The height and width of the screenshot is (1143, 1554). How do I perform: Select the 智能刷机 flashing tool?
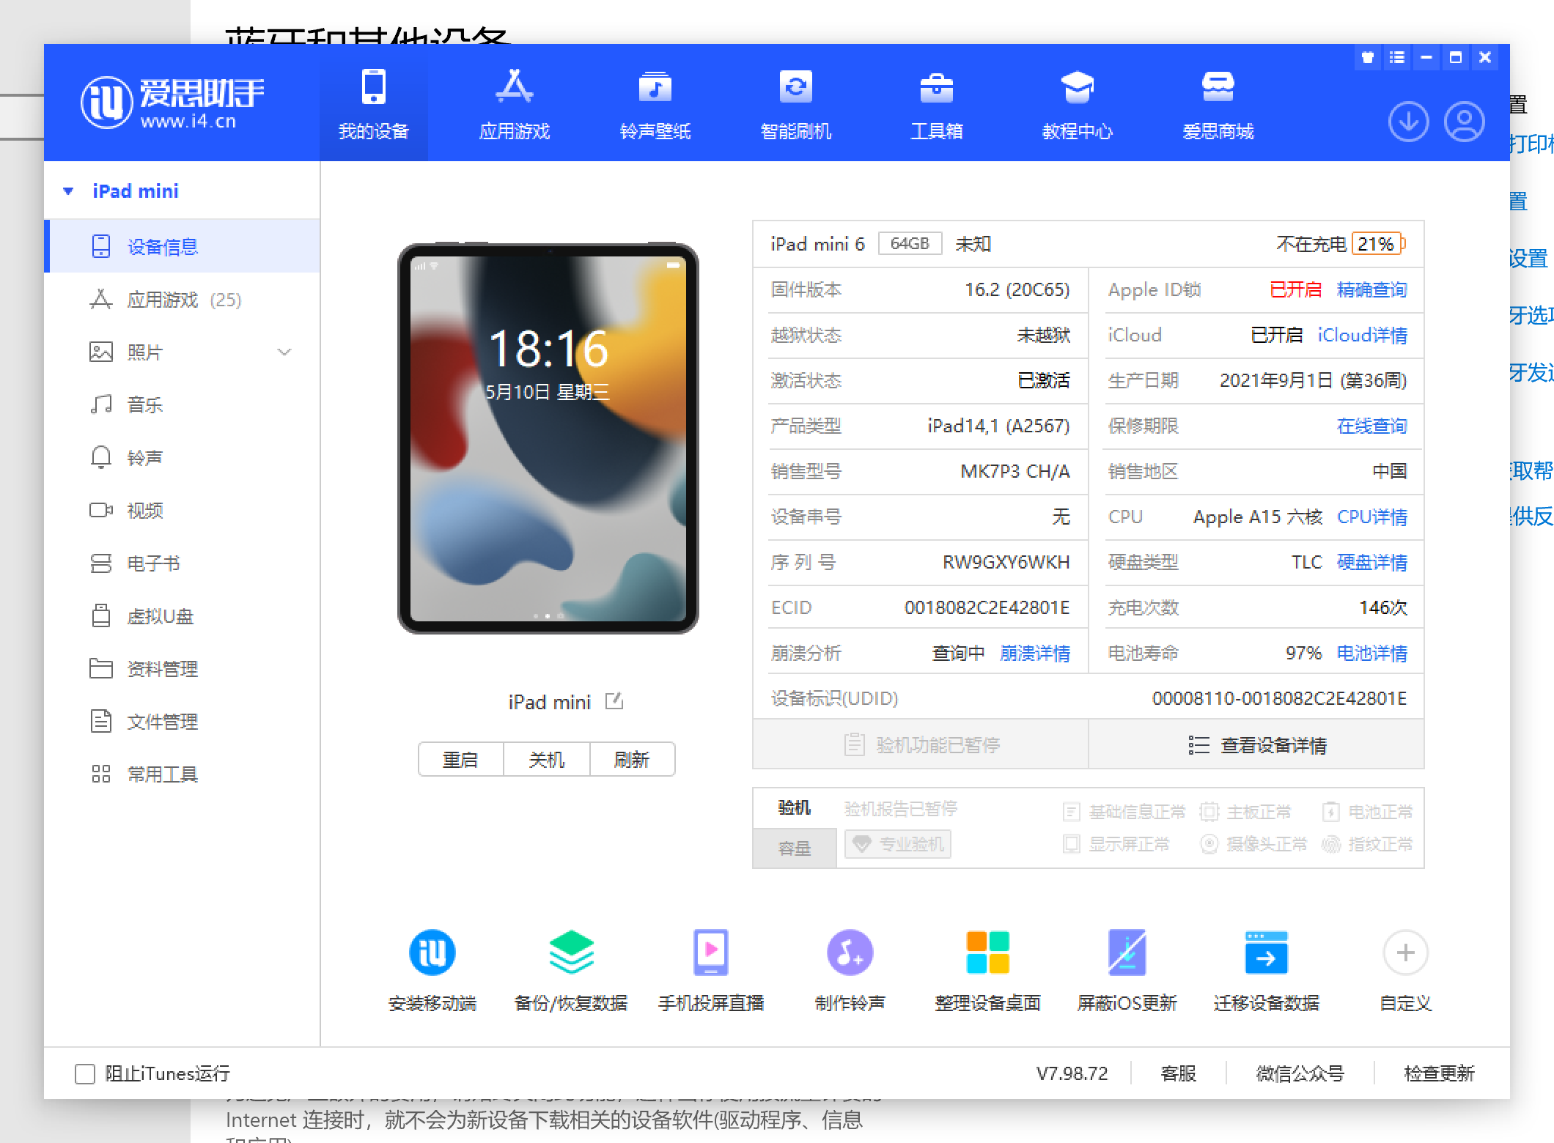click(795, 105)
